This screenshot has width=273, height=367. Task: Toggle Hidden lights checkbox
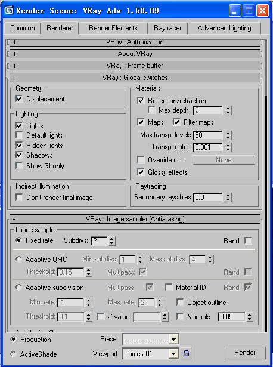click(19, 145)
